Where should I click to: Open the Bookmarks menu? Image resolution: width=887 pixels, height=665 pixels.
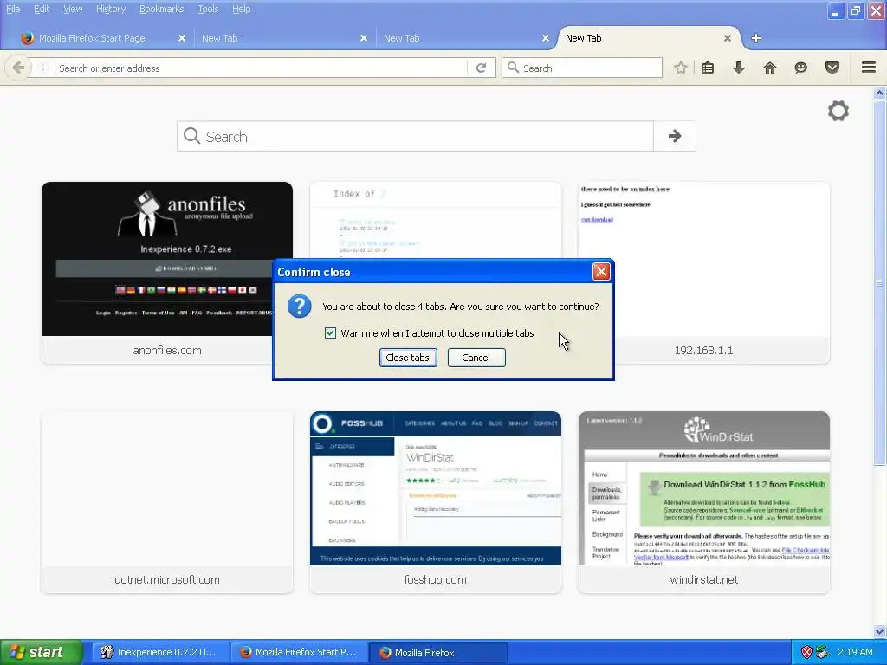161,9
